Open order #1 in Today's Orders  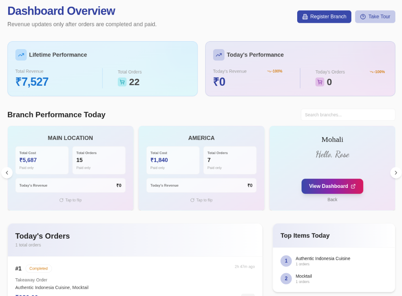pos(18,268)
